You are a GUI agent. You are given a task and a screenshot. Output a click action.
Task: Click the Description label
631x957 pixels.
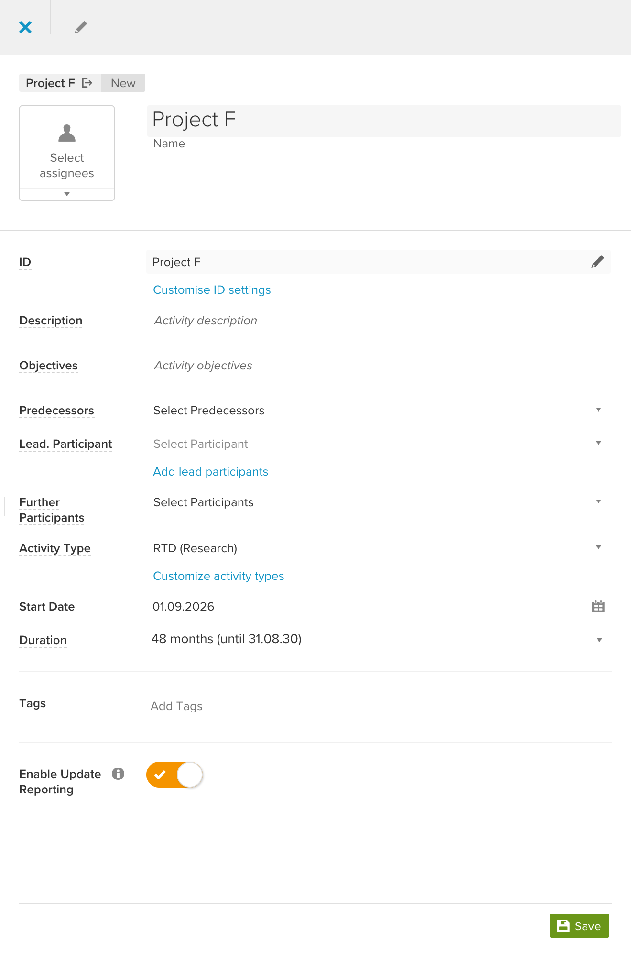tap(51, 321)
